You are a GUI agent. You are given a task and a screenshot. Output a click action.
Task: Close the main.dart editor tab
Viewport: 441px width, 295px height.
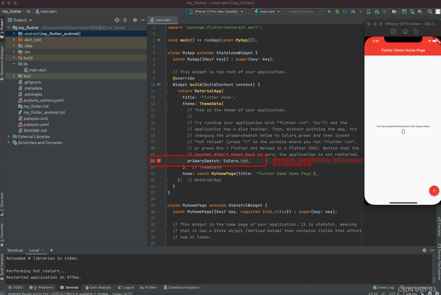coord(174,20)
